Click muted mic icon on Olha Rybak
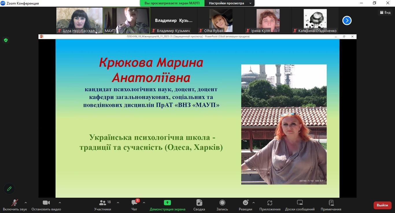Viewport: 395px width, 213px height. coord(201,31)
